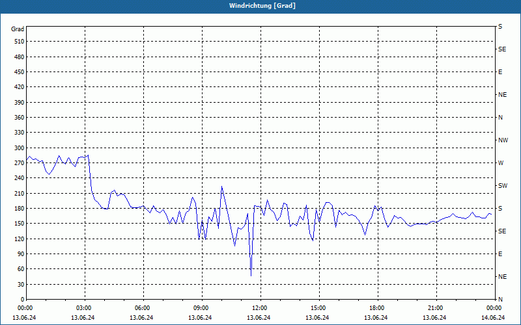This screenshot has width=521, height=325.
Task: Click the 13.06.24 date under 03:00
Action: coord(83,318)
